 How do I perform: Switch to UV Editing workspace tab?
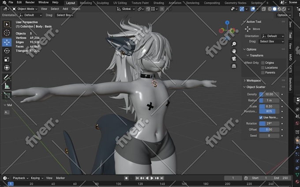pos(120,3)
